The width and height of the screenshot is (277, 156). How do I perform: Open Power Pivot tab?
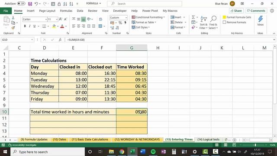tap(150, 11)
